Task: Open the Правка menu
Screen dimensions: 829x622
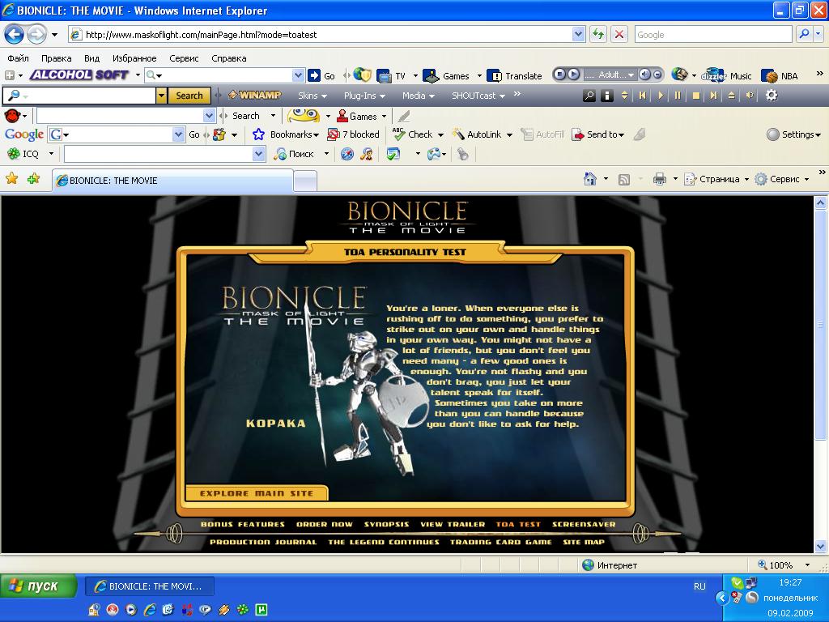Action: click(56, 58)
